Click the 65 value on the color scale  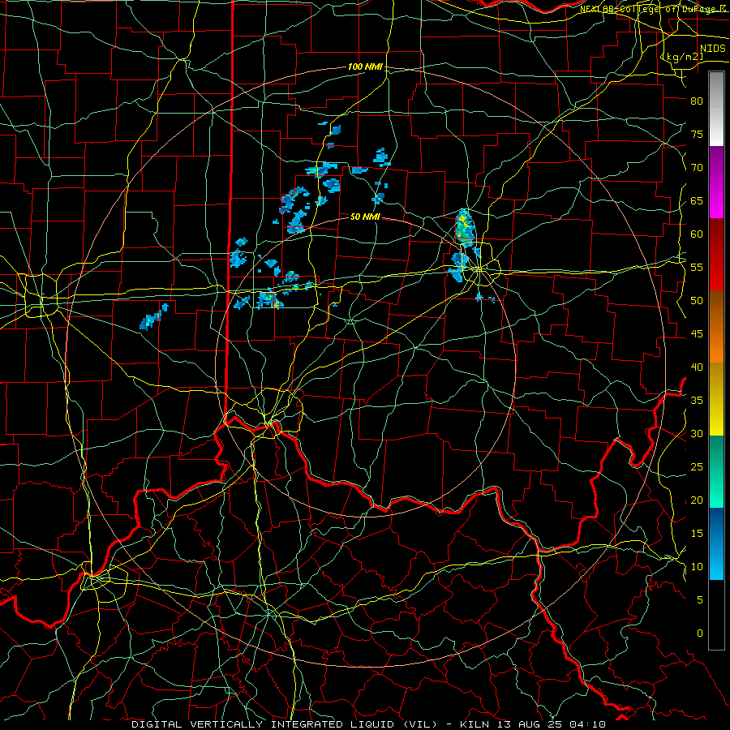[x=697, y=200]
